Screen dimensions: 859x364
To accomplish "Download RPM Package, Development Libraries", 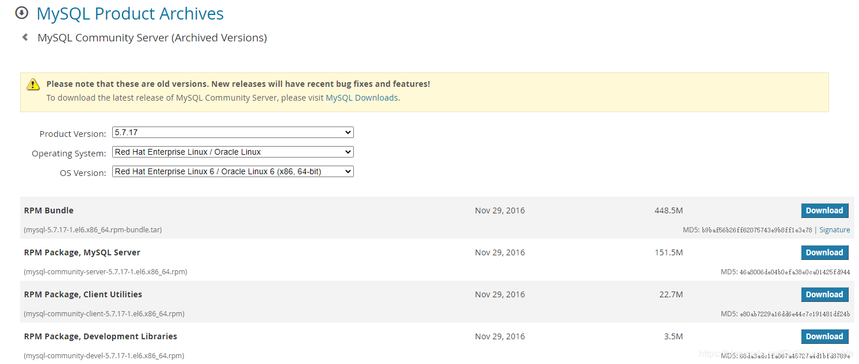I will click(824, 336).
